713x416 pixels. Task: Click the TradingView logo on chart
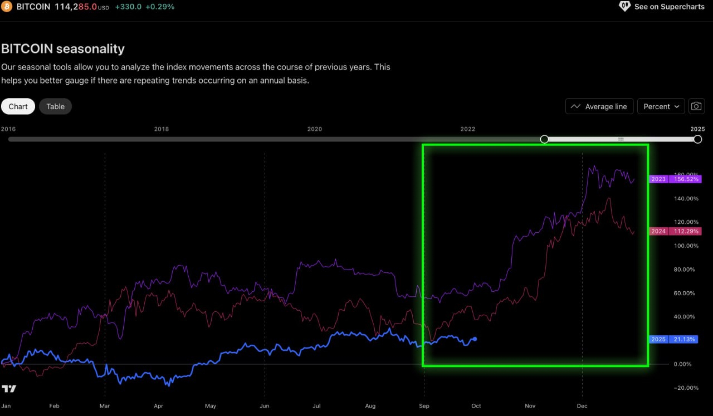point(9,389)
